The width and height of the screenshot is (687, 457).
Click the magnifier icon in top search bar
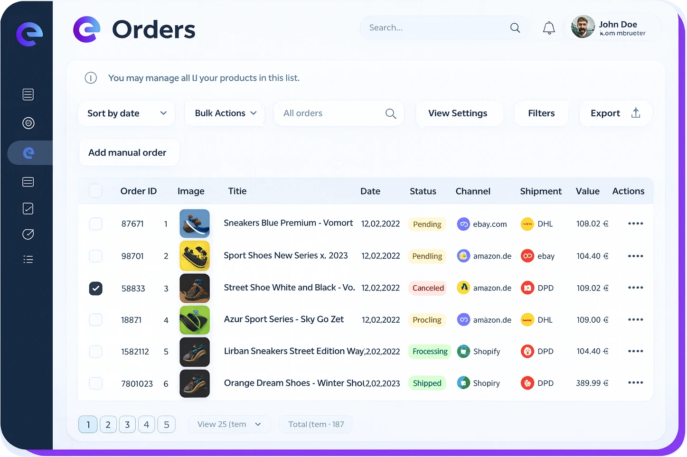pos(515,28)
